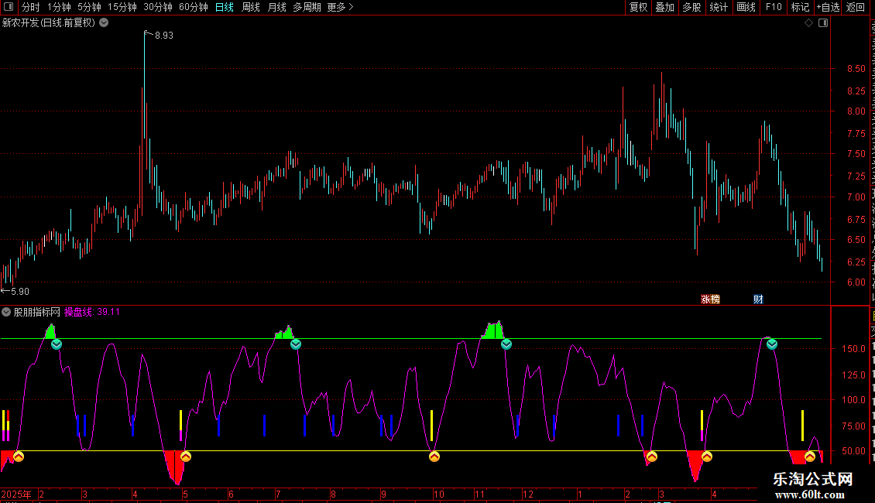Open the 统计 statistics tool
This screenshot has height=503, width=875.
719,7
